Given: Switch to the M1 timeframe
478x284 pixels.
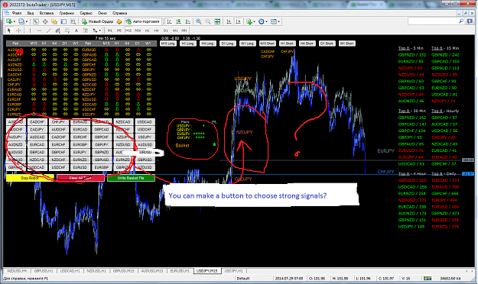Looking at the screenshot, I should (x=109, y=31).
